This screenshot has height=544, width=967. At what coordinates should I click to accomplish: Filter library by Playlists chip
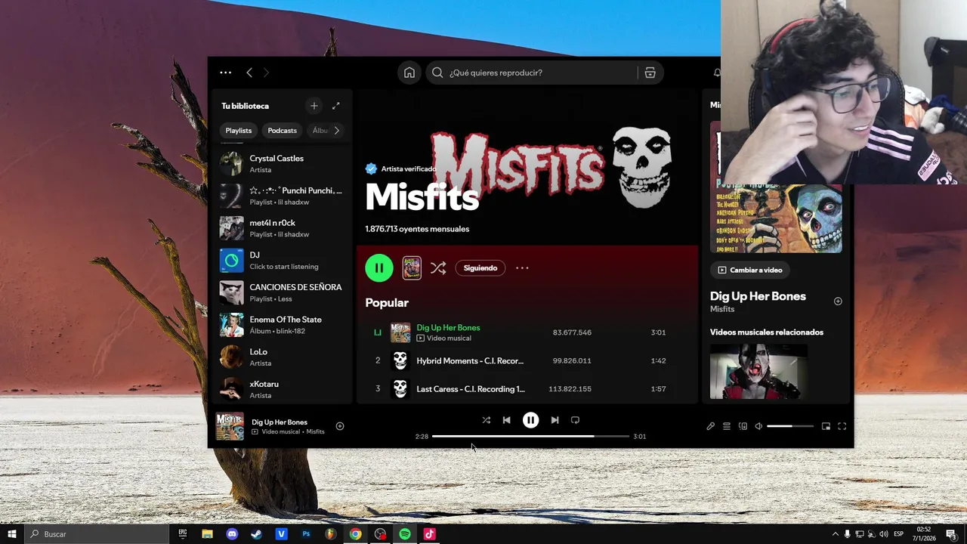pyautogui.click(x=238, y=131)
